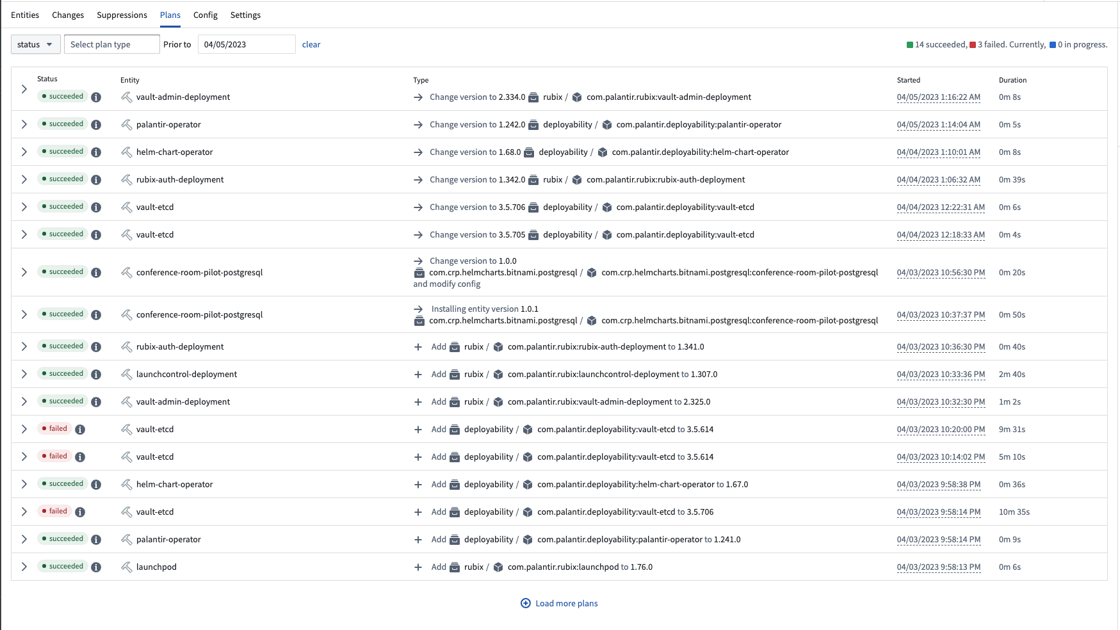Click info icon next to failed vault-etcd 9:58:14 PM
The height and width of the screenshot is (630, 1120).
coord(80,512)
